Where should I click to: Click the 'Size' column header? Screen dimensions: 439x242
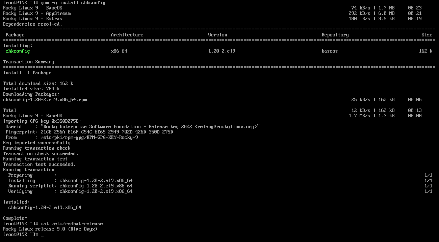click(427, 35)
